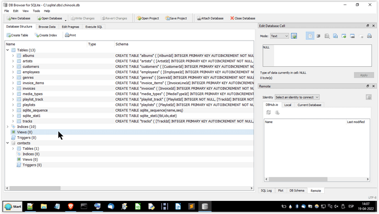The height and width of the screenshot is (214, 379).
Task: Switch to the DB Schema bottom tab
Action: point(297,190)
